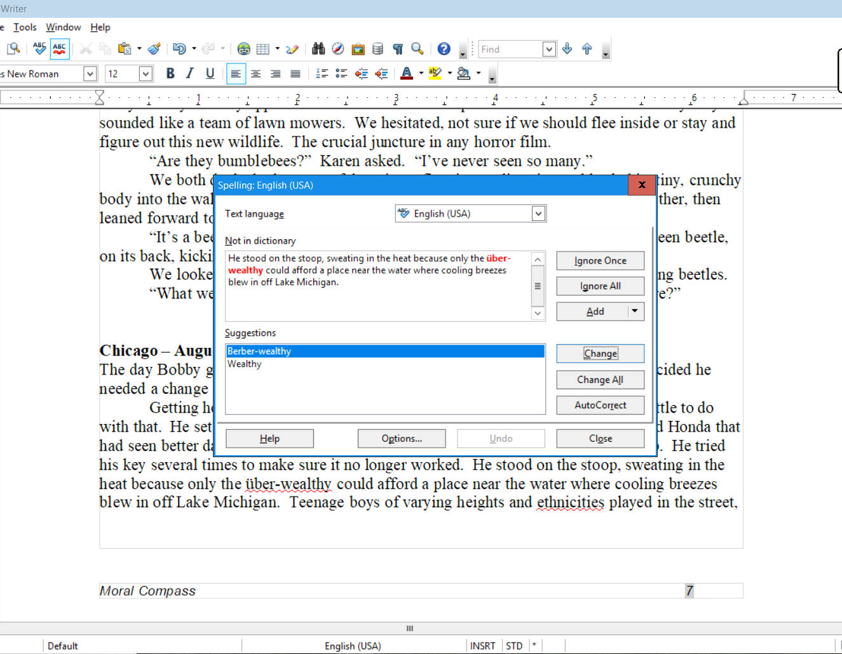Insert a hyperlink using the globe icon
The width and height of the screenshot is (842, 654).
[x=243, y=48]
